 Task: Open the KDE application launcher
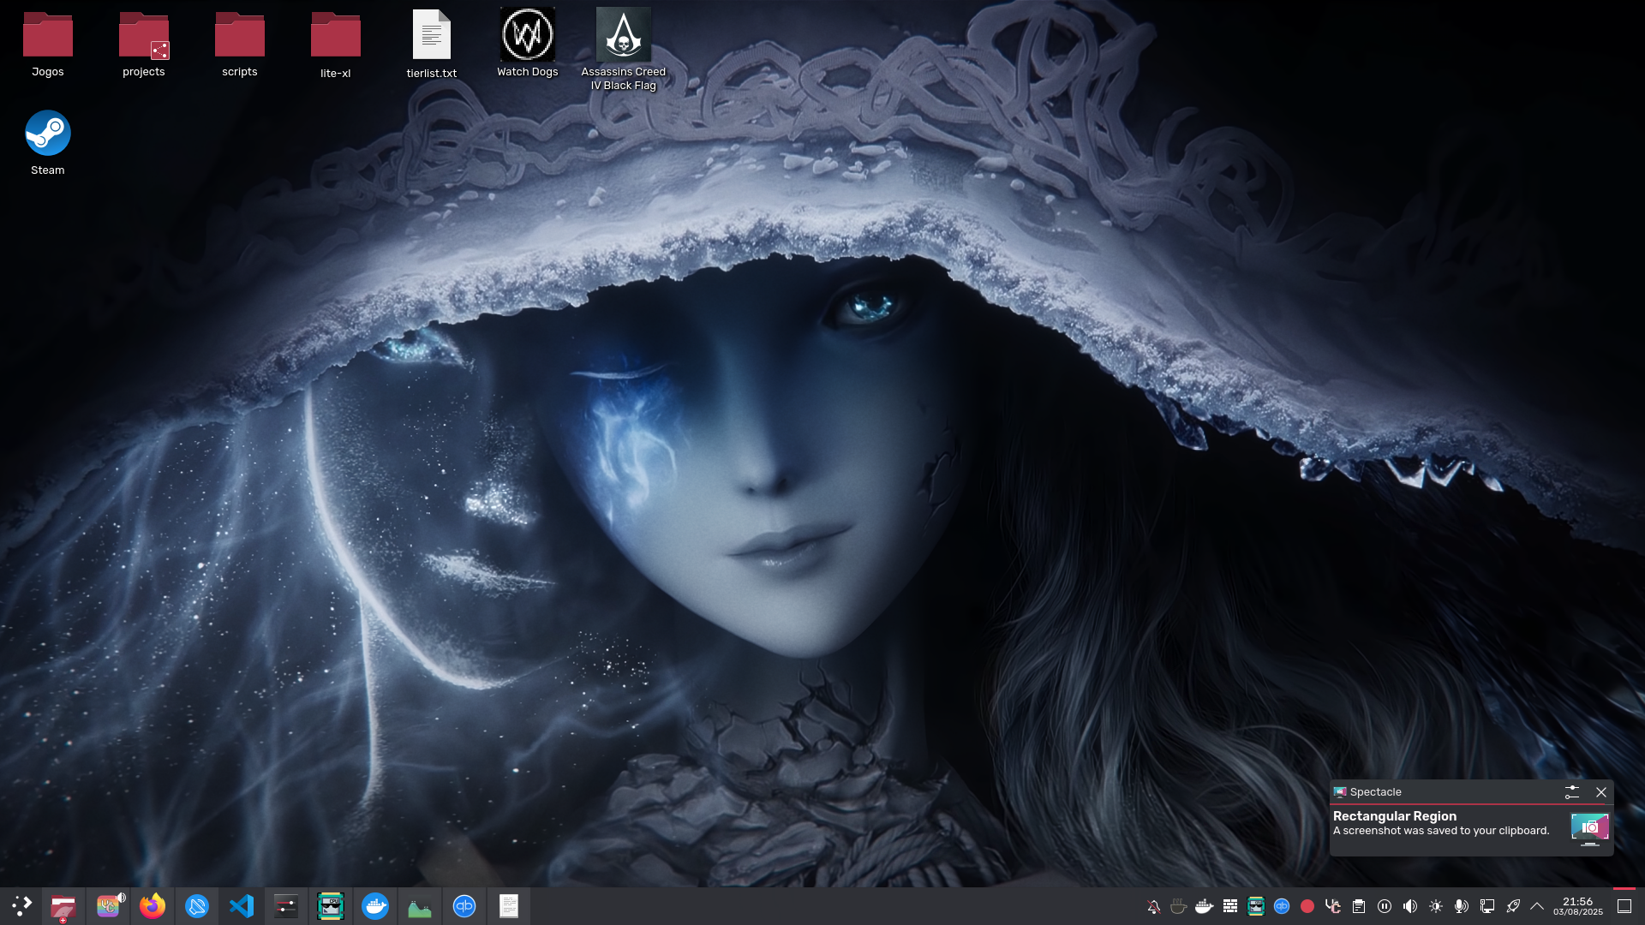(x=21, y=905)
